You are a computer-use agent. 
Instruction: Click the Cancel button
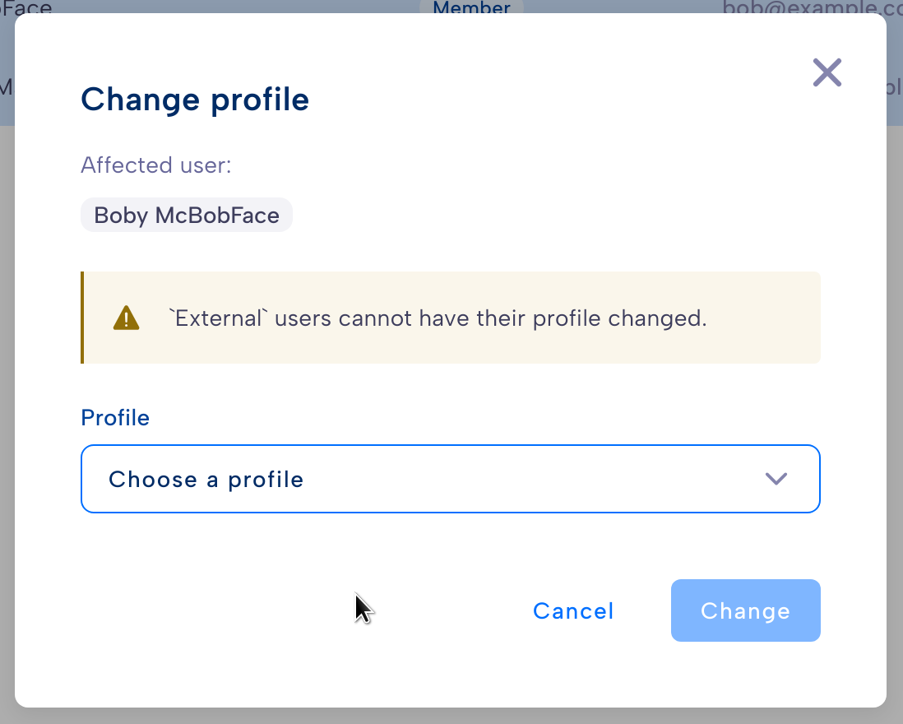[x=573, y=610]
